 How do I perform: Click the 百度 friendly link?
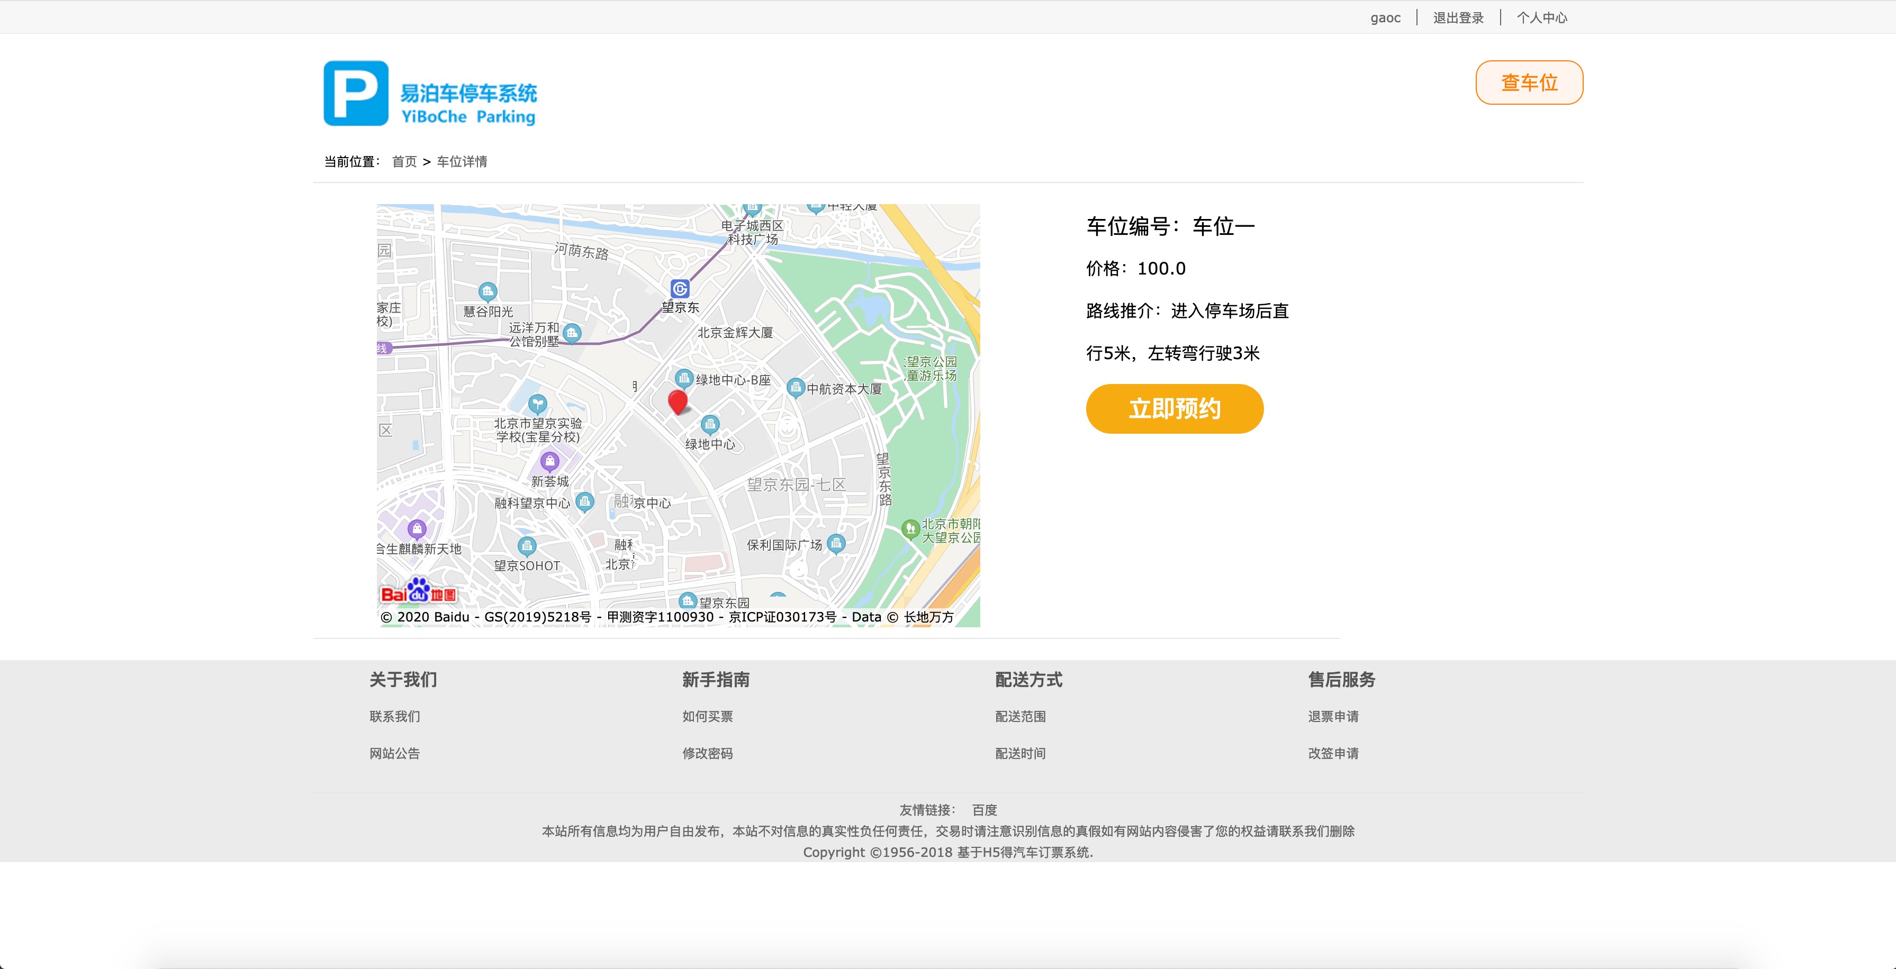pyautogui.click(x=984, y=809)
